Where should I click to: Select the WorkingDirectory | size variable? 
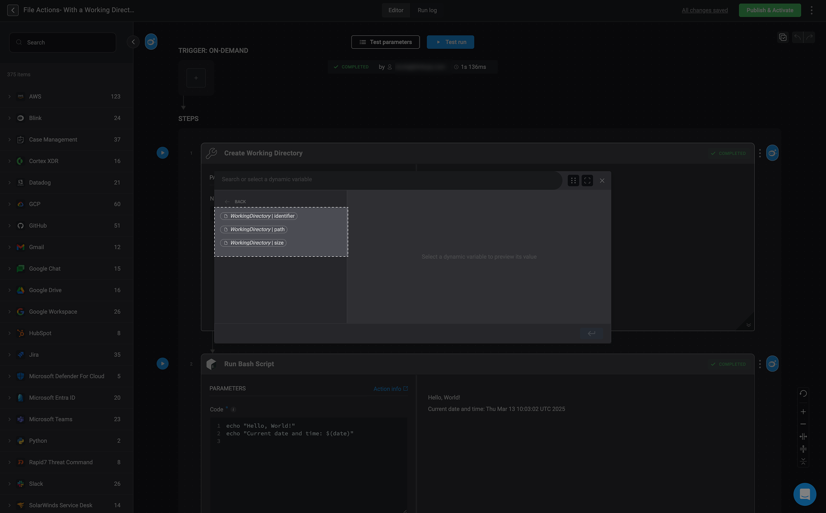click(x=253, y=243)
